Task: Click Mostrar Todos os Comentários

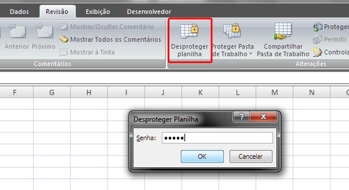Action: point(110,39)
